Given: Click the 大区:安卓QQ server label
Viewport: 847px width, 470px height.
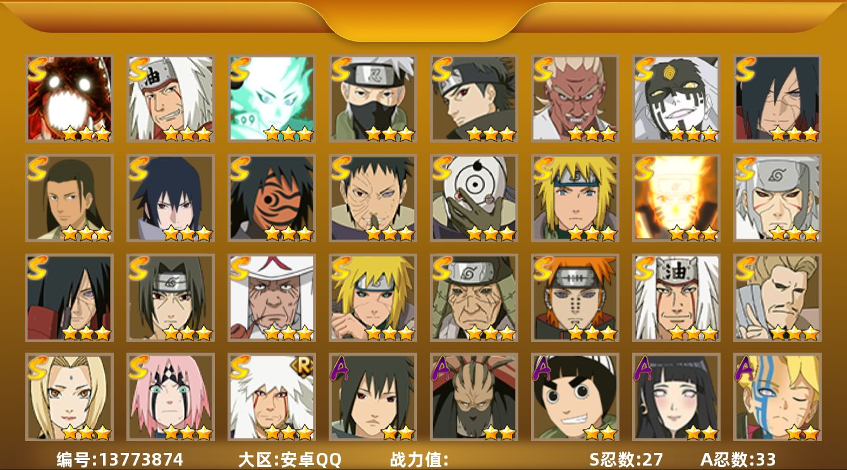Looking at the screenshot, I should [x=289, y=459].
